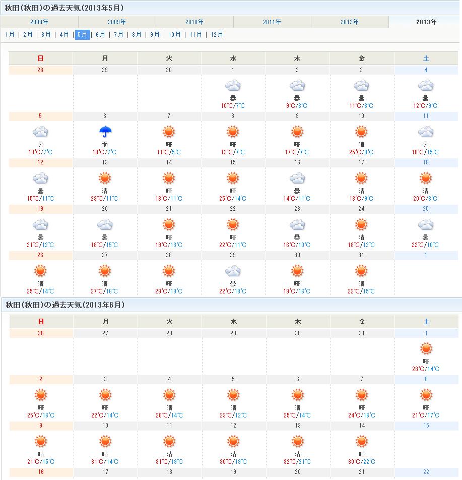Click the 10月 month link
The width and height of the screenshot is (462, 480).
(x=175, y=35)
